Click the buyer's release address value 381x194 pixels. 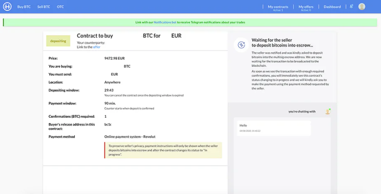point(108,124)
